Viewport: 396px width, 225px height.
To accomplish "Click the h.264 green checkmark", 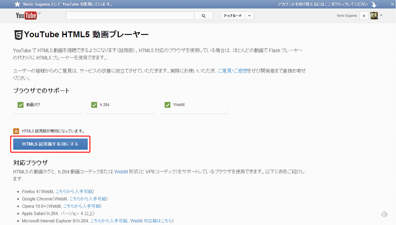I will click(94, 105).
